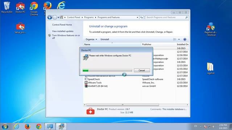Click the volume icon in the system tray
The width and height of the screenshot is (232, 130).
tap(214, 126)
